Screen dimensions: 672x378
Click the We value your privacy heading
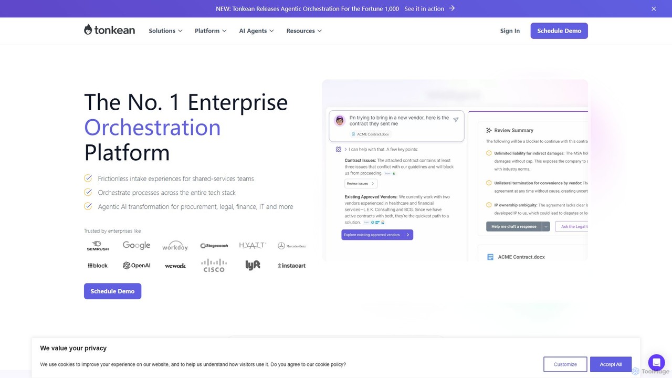coord(73,348)
